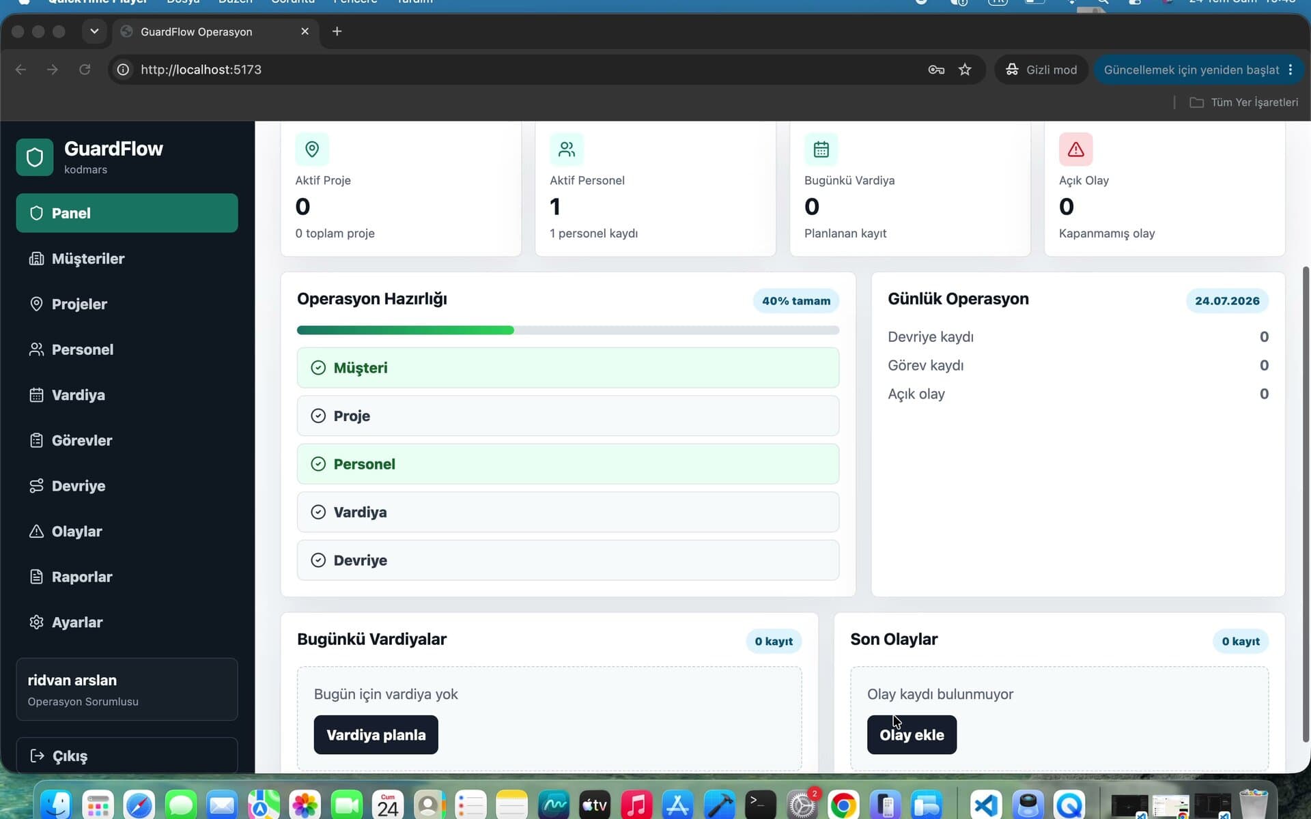1311x819 pixels.
Task: Open Tüm Yer İşaretleri bookmarks folder
Action: point(1244,102)
